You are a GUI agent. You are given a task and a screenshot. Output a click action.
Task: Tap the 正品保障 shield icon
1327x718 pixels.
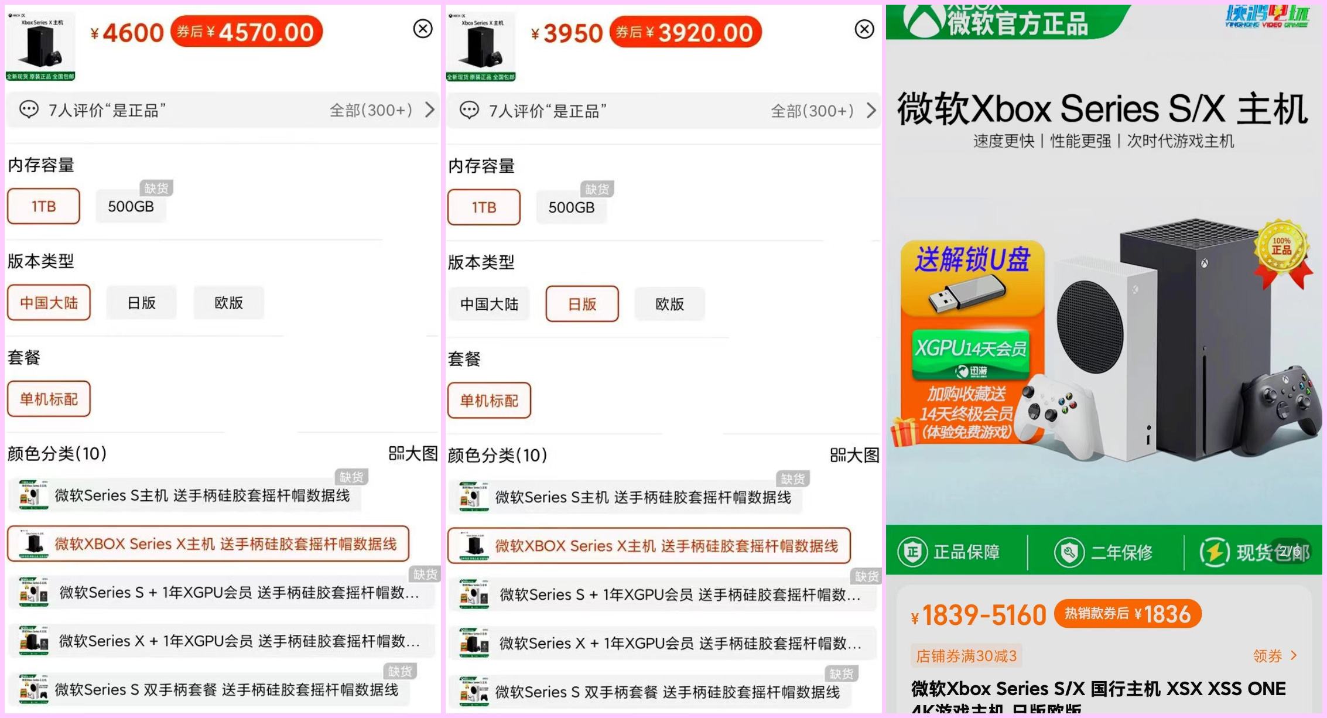912,552
